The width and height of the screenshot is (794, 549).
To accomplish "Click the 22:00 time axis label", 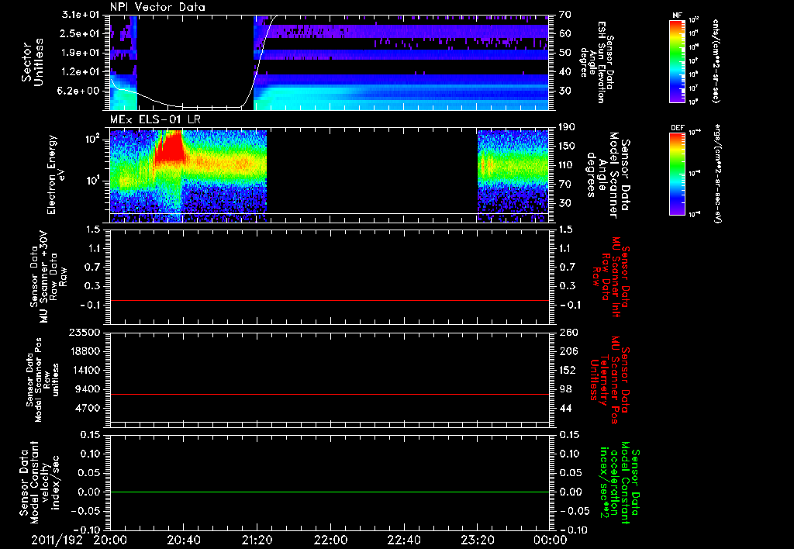I will click(330, 540).
